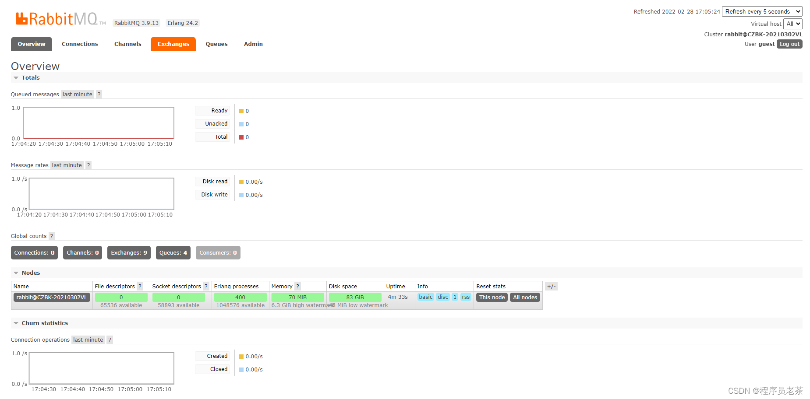Image resolution: width=810 pixels, height=399 pixels.
Task: Reset stats for All nodes
Action: 525,297
